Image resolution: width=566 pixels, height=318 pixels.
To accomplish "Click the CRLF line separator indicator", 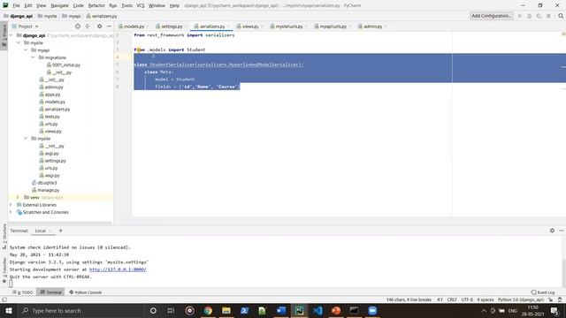I will point(452,299).
